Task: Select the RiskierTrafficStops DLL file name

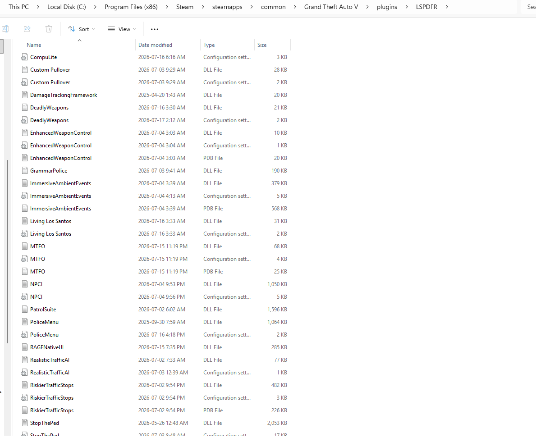Action: point(52,385)
